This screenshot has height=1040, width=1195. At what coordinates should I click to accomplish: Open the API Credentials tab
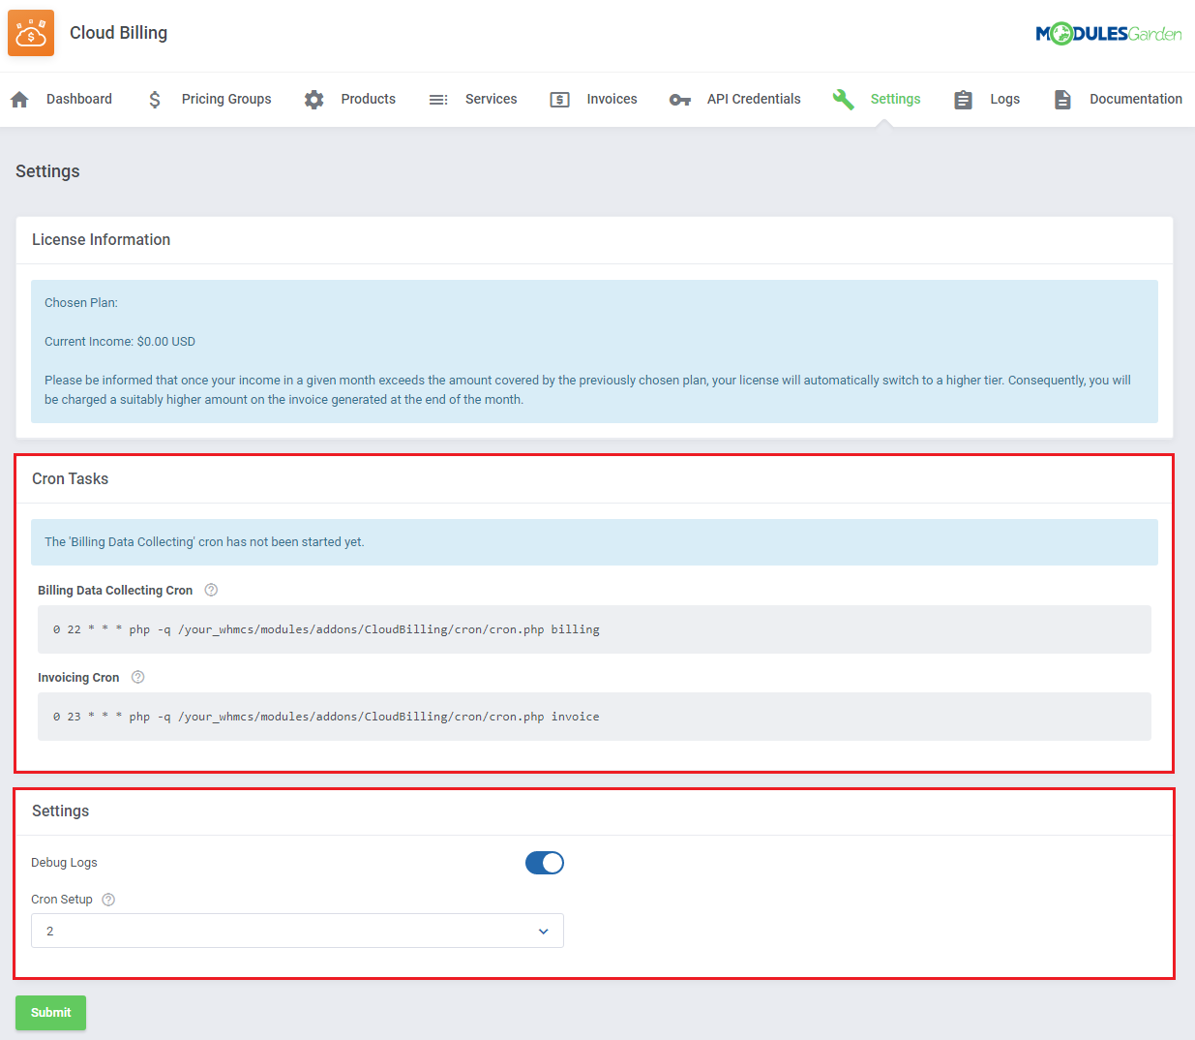coord(754,99)
